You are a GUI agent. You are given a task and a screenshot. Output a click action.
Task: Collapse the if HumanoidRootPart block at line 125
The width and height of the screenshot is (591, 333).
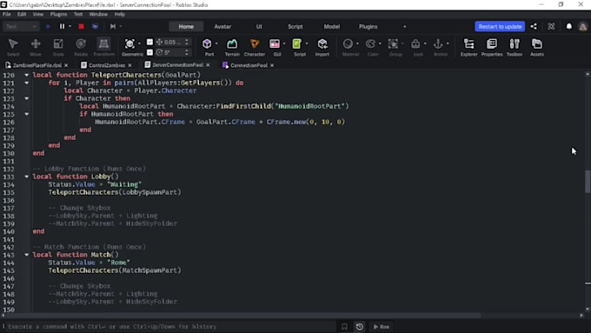[27, 114]
